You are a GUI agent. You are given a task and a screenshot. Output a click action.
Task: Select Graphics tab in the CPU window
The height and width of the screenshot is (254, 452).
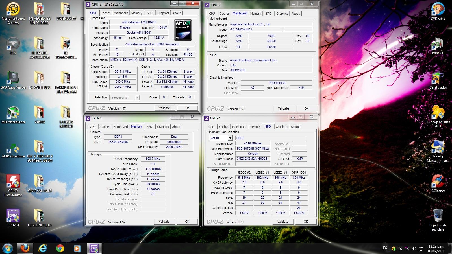pos(163,13)
